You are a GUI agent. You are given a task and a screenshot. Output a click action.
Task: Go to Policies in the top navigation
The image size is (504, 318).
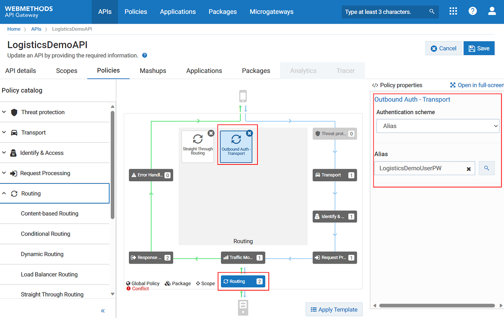[136, 12]
